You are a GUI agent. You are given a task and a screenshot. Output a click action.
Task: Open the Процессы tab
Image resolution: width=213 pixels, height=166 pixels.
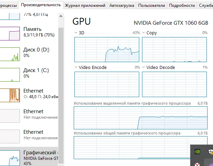point(9,5)
